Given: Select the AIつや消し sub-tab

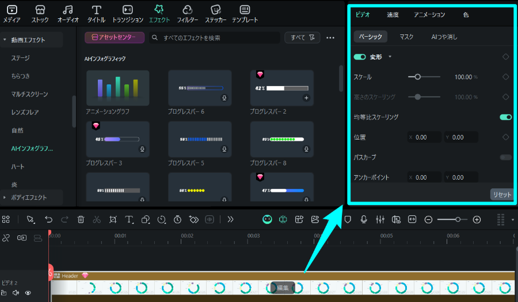Looking at the screenshot, I should (444, 37).
